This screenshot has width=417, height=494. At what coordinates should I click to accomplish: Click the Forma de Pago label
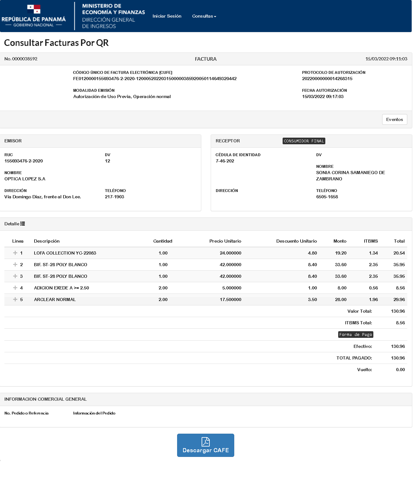(355, 335)
